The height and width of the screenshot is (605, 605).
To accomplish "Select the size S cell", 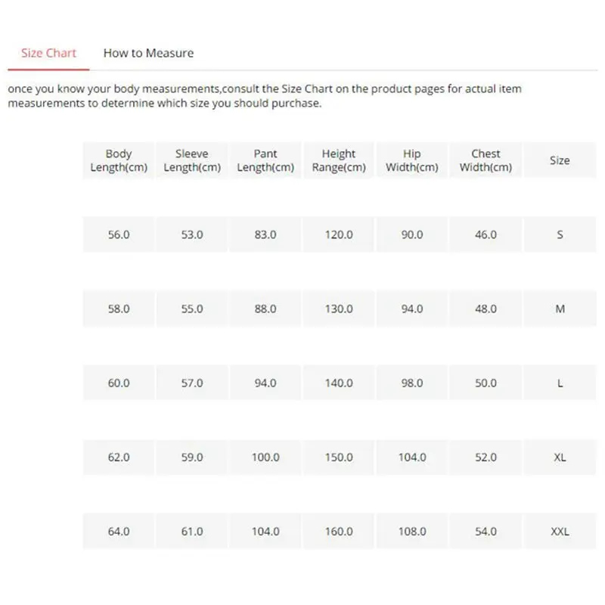I will (x=560, y=234).
